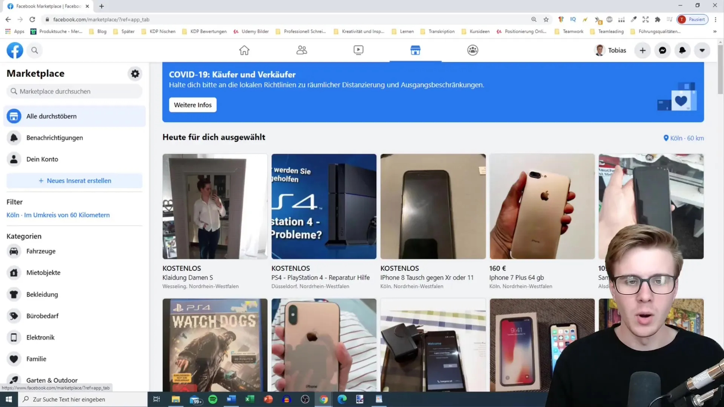Open the Watch video tab icon
Image resolution: width=724 pixels, height=407 pixels.
pos(358,50)
